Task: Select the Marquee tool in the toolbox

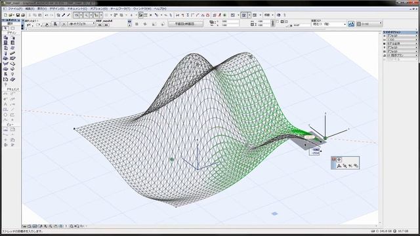Action: pyautogui.click(x=13, y=28)
